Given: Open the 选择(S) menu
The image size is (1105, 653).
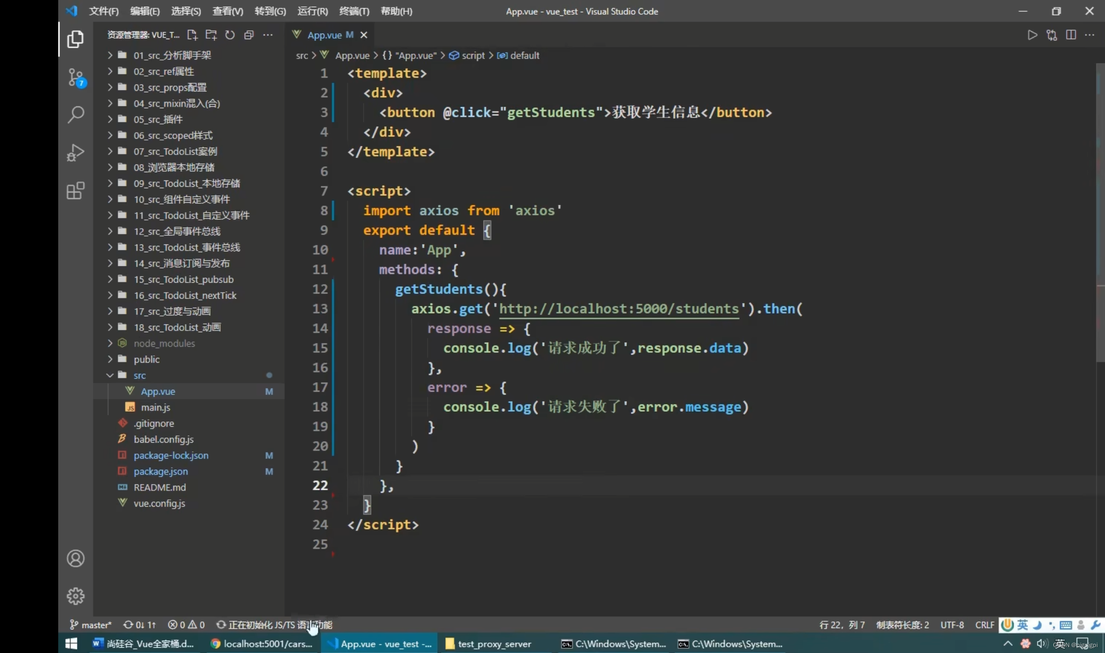Looking at the screenshot, I should click(186, 11).
